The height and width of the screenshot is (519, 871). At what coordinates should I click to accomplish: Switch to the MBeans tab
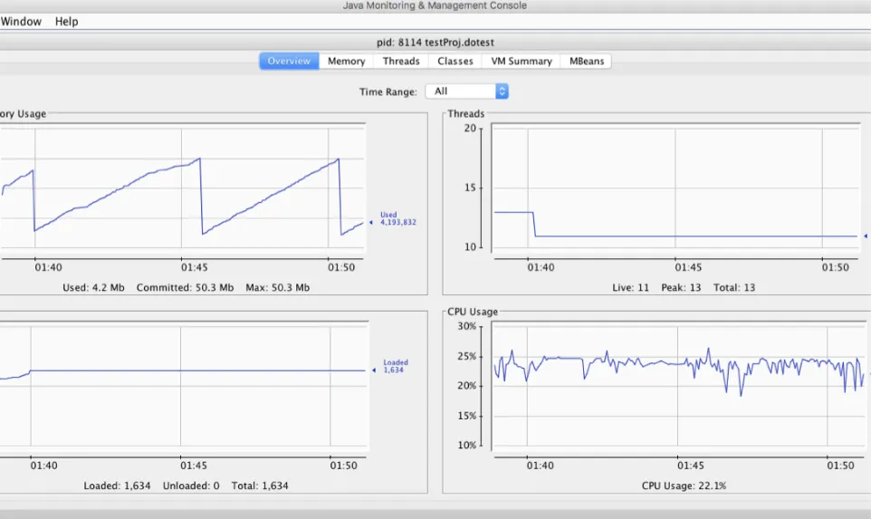click(x=586, y=61)
